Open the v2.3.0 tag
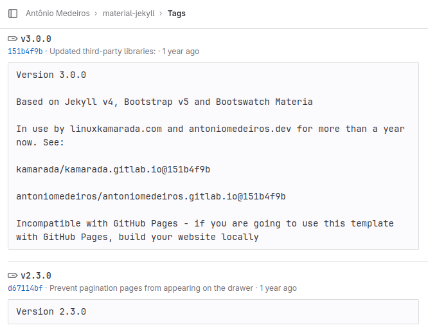The height and width of the screenshot is (332, 428). coord(36,275)
